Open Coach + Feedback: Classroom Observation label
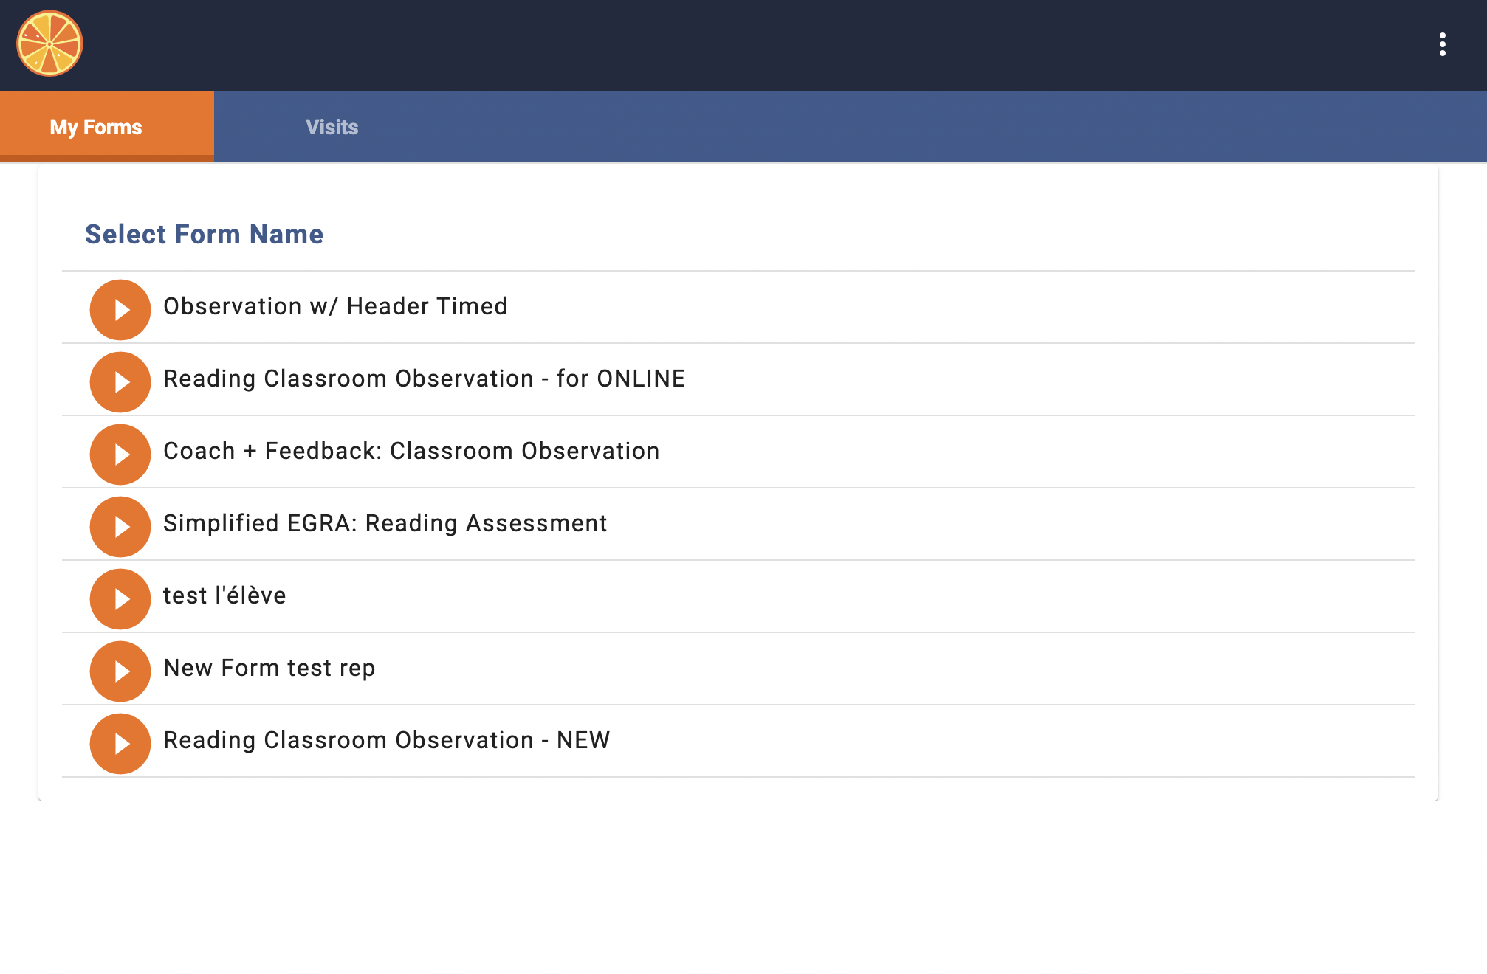Viewport: 1487px width, 974px height. point(411,451)
